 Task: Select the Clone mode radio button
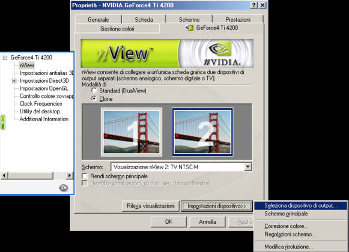click(x=94, y=98)
